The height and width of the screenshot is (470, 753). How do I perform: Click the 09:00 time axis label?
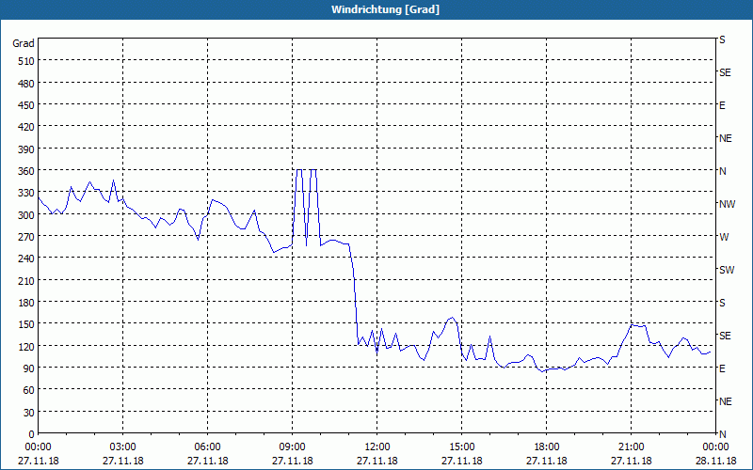[293, 447]
